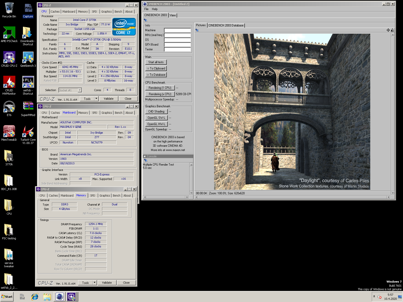Screen dimensions: 403x302
Task: Switch to CPU-Z taskbar button
Action: 72,297
